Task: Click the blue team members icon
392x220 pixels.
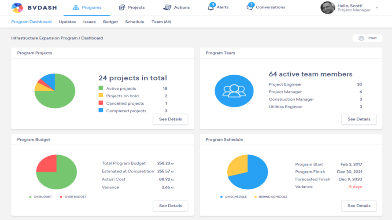Action: tap(234, 91)
